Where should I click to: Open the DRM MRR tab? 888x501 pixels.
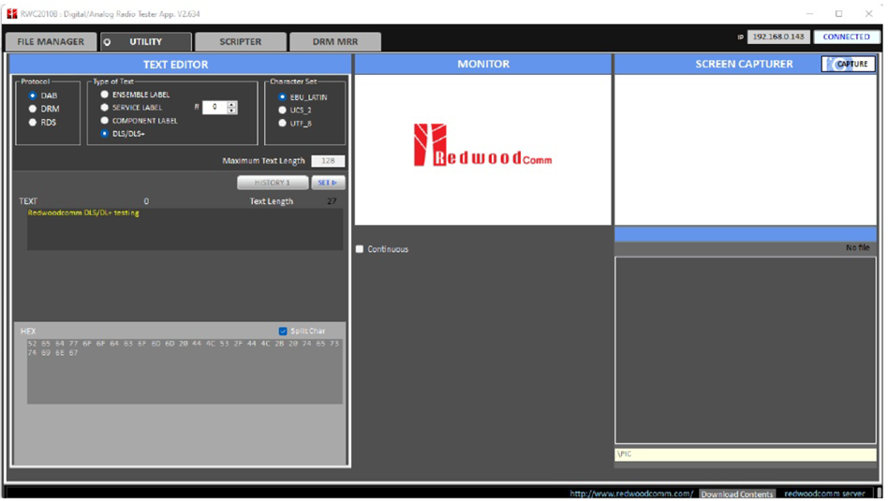pos(335,42)
